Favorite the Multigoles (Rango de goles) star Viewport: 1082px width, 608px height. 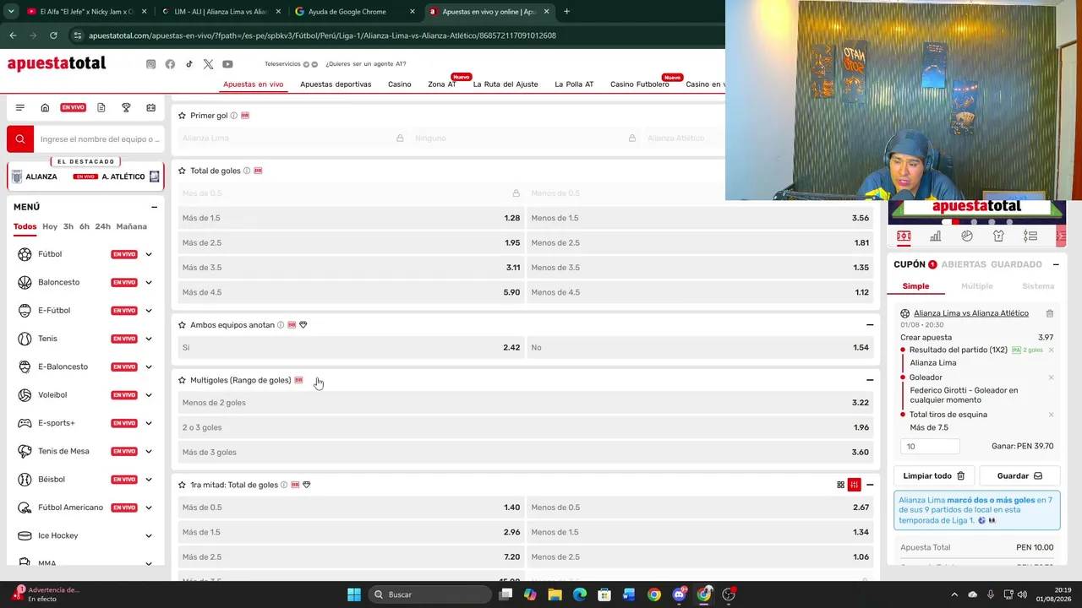(182, 380)
